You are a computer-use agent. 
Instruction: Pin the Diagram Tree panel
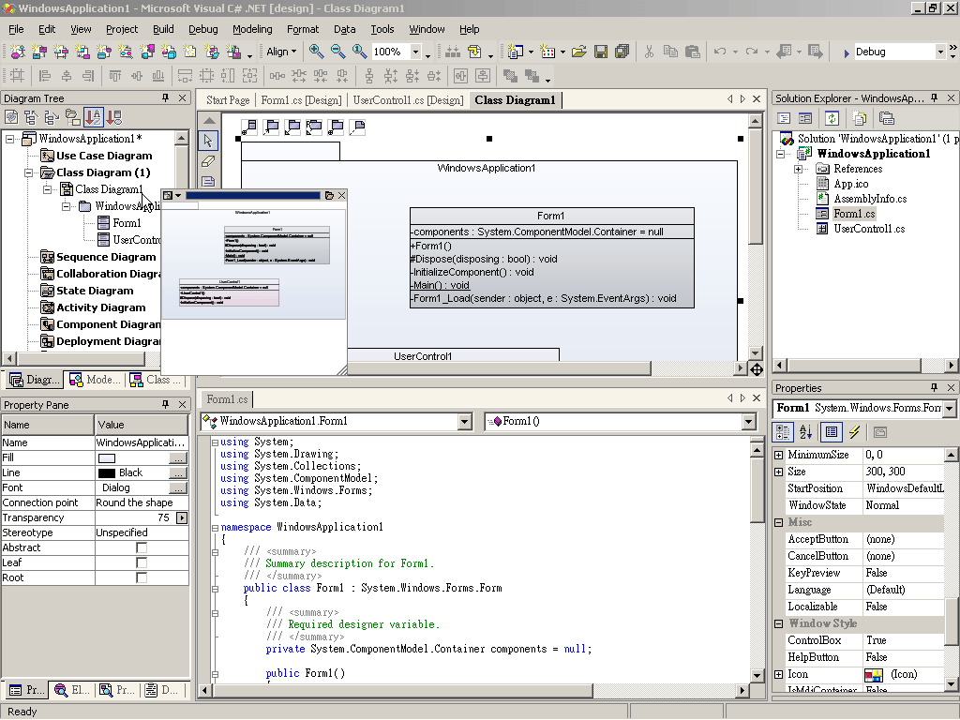coord(165,97)
